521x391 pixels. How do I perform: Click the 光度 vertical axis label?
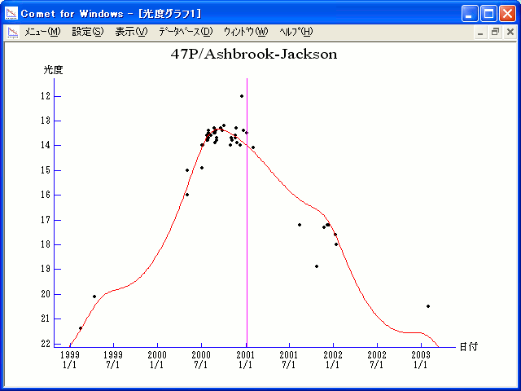click(x=53, y=70)
